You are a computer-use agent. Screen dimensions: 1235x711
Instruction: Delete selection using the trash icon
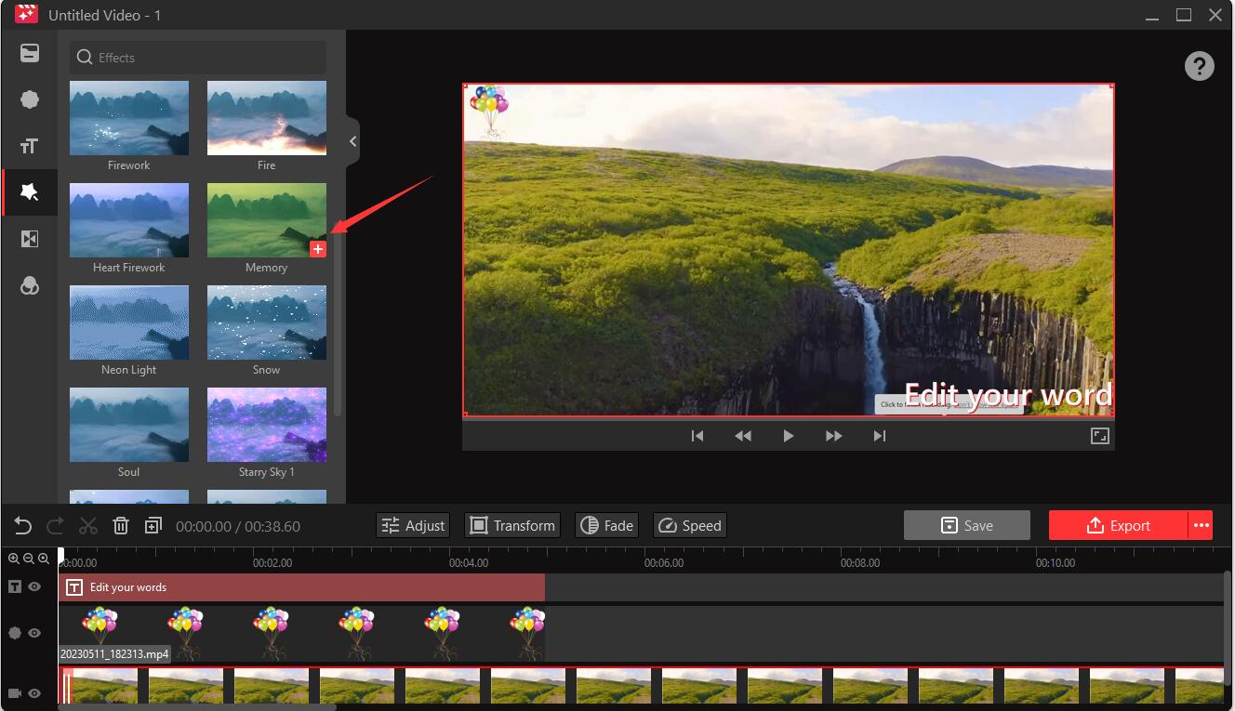[121, 525]
